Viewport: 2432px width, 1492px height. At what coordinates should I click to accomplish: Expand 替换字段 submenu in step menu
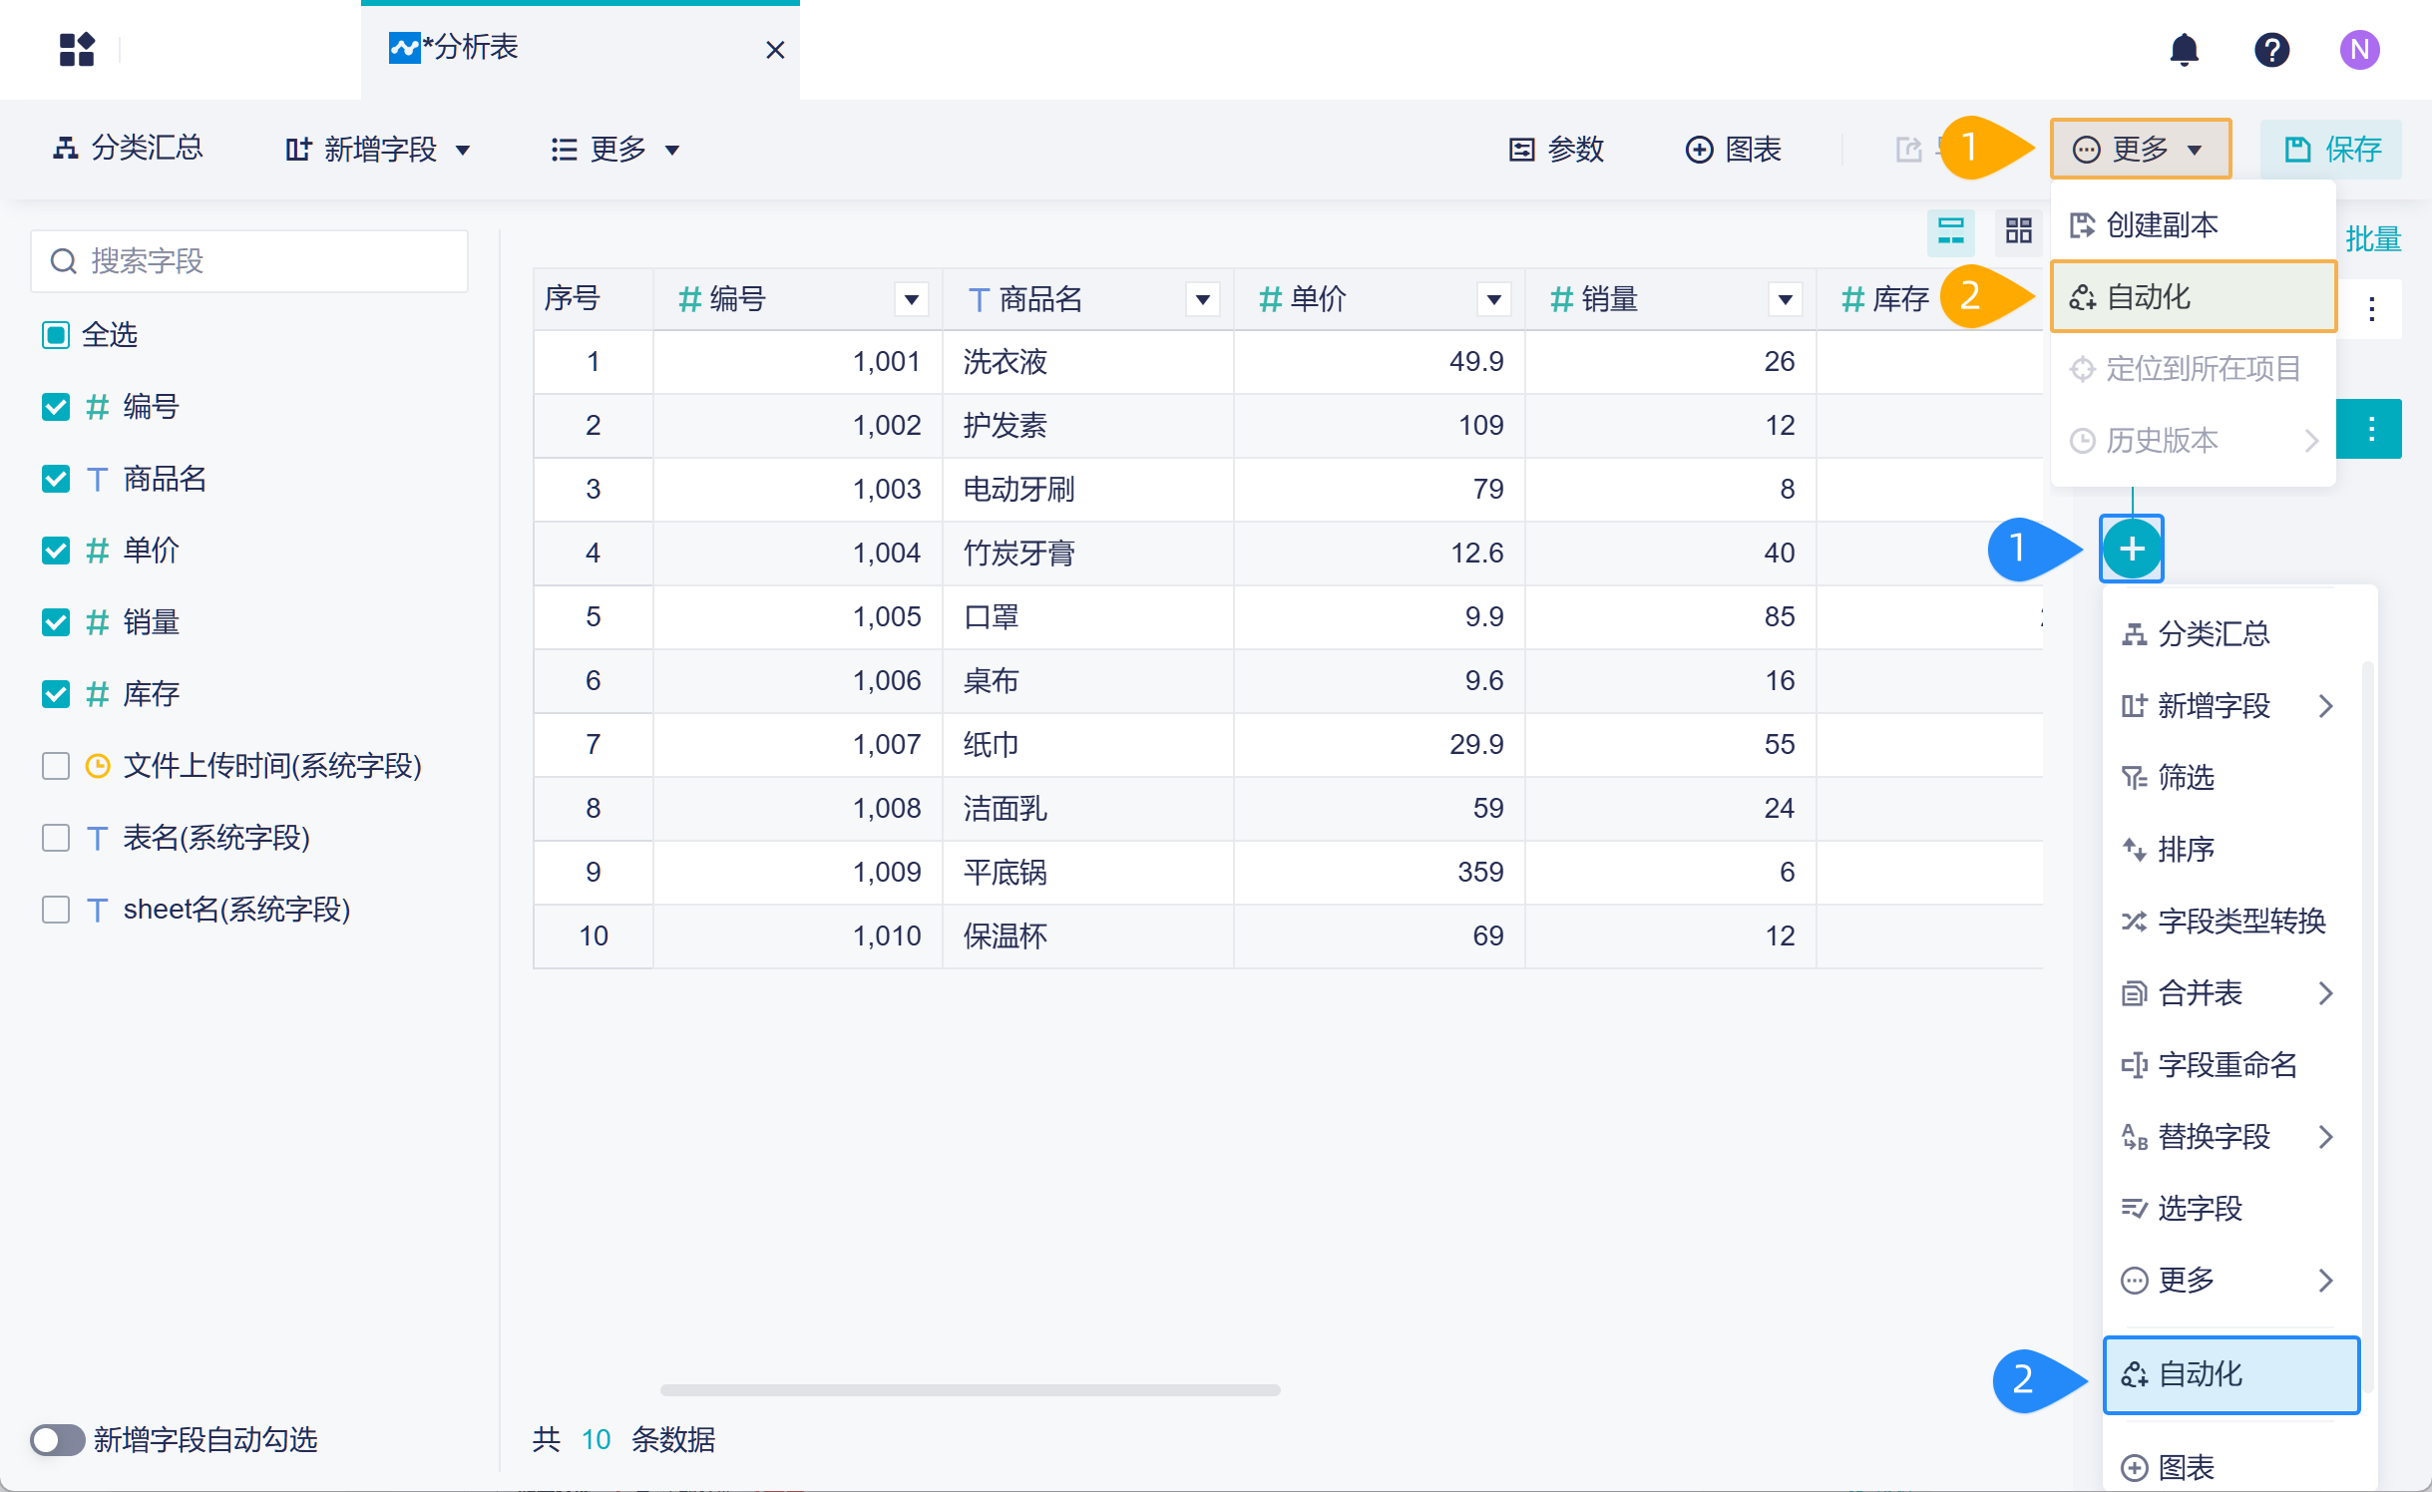pyautogui.click(x=2230, y=1136)
